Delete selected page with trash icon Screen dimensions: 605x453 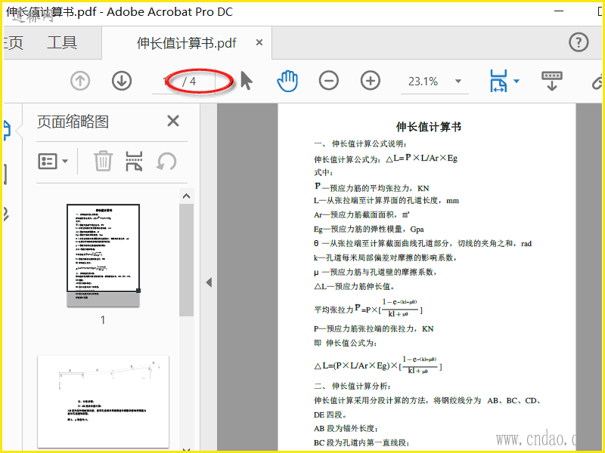click(x=103, y=161)
